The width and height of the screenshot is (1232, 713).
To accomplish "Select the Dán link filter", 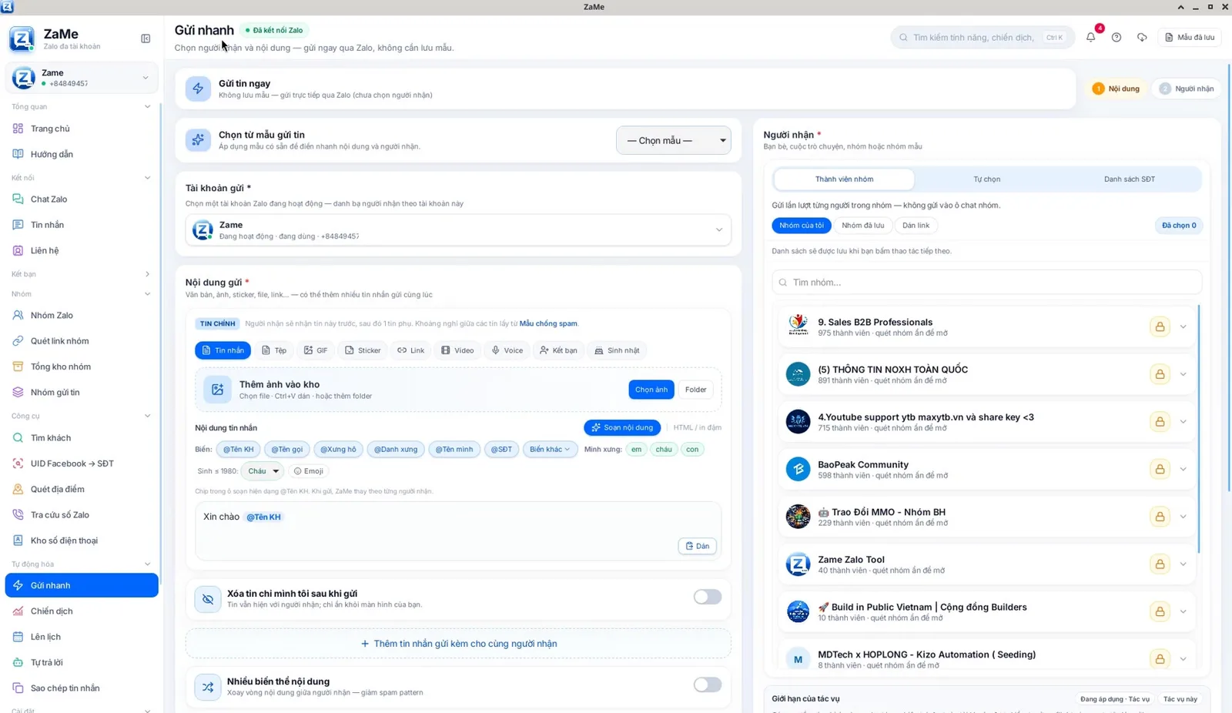I will click(916, 226).
